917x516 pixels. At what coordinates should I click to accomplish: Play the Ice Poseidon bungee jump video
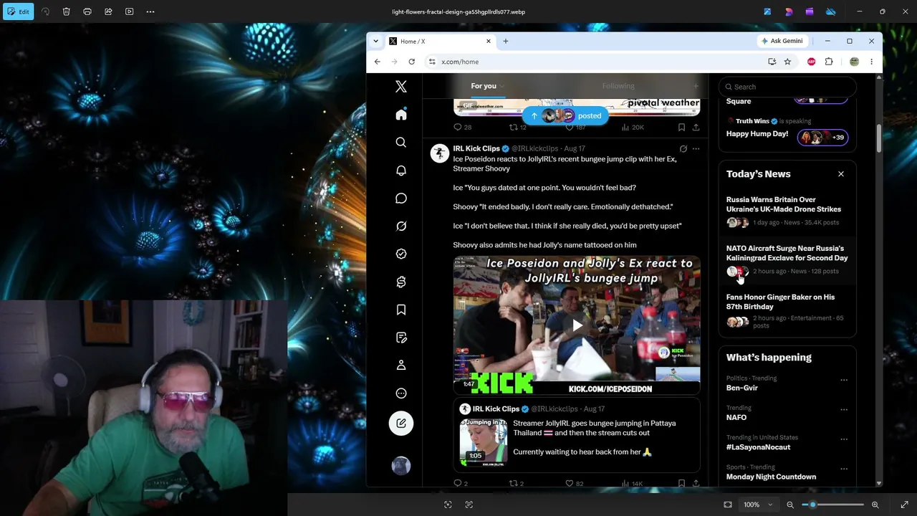tap(577, 325)
